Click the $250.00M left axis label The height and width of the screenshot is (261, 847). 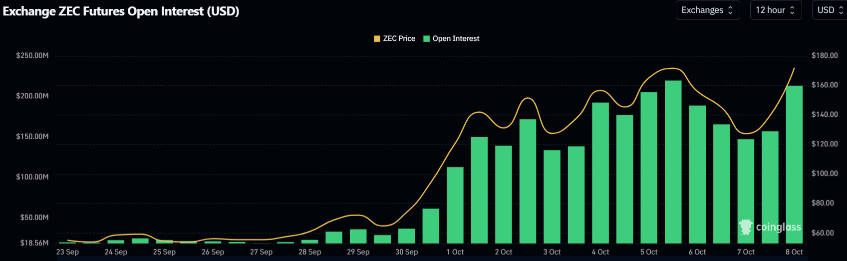pyautogui.click(x=32, y=55)
